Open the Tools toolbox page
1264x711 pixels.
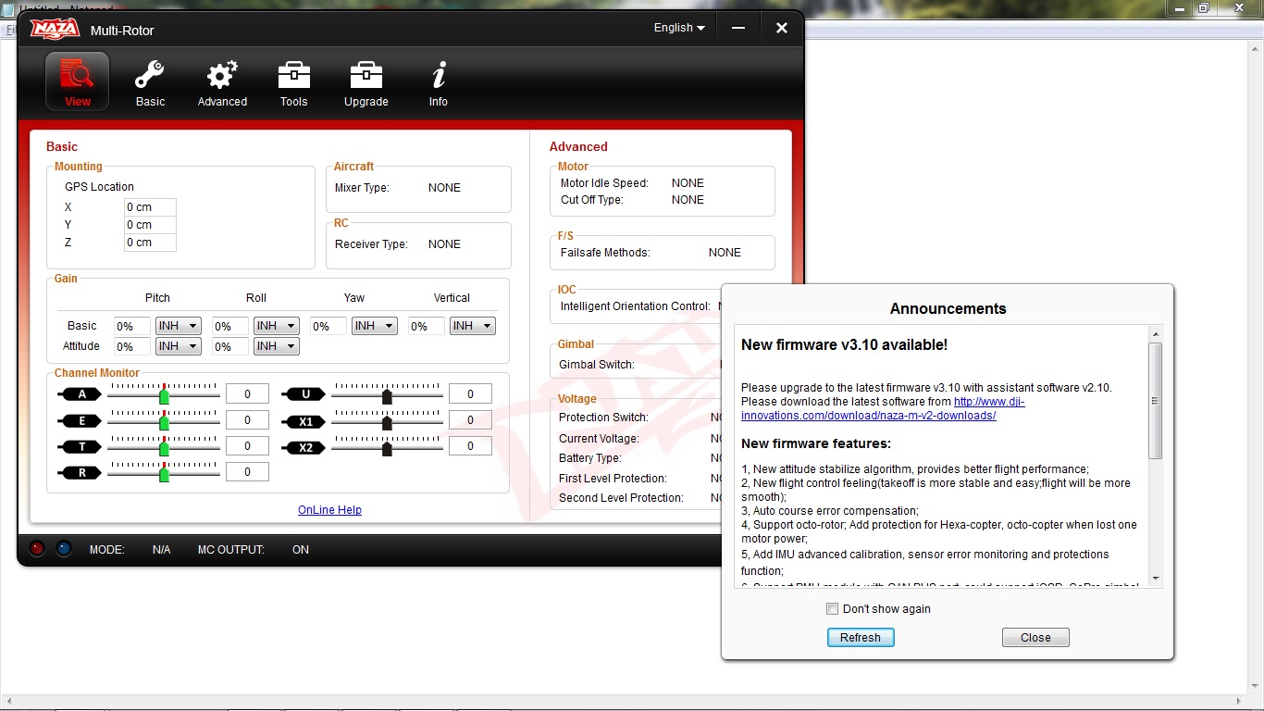point(294,83)
